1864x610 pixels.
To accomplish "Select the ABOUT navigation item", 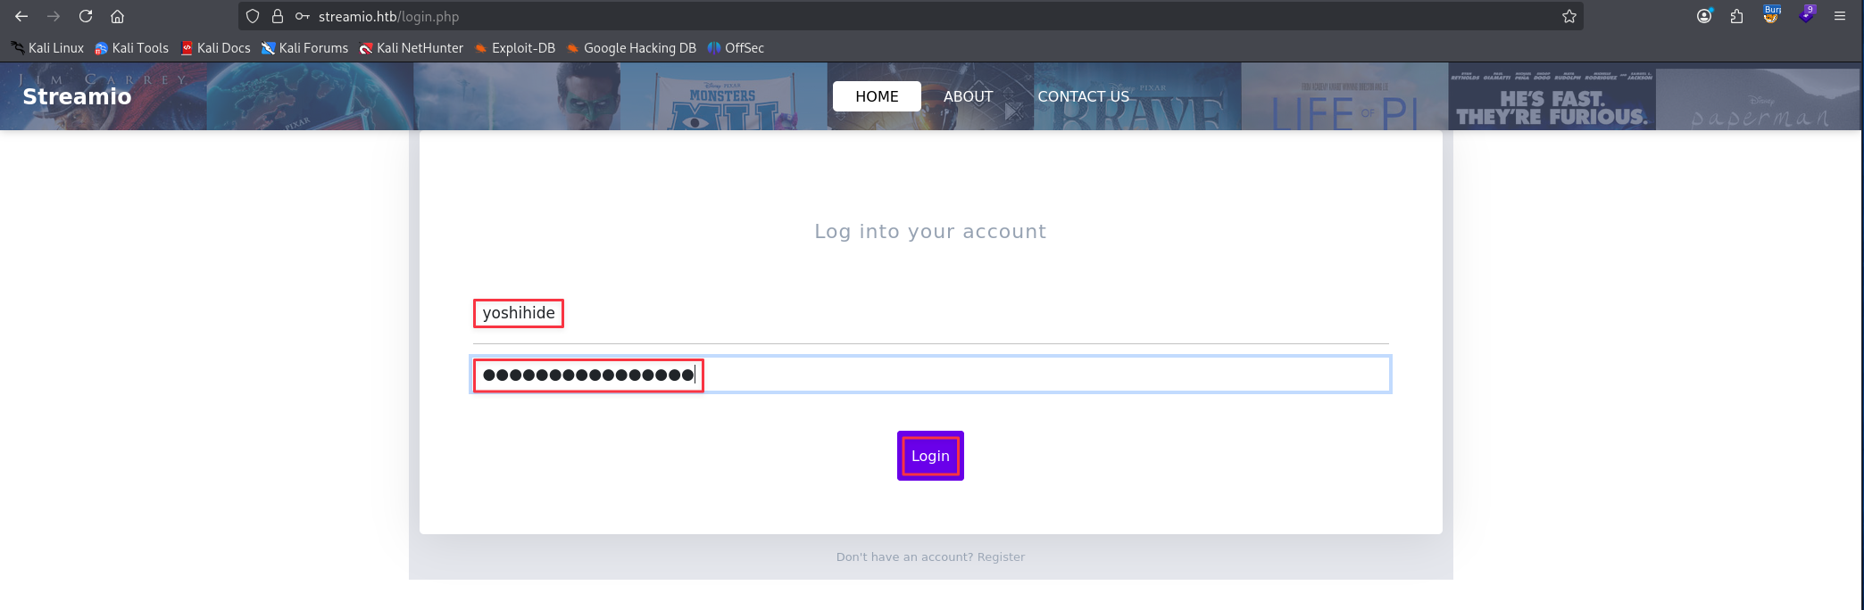I will tap(968, 96).
